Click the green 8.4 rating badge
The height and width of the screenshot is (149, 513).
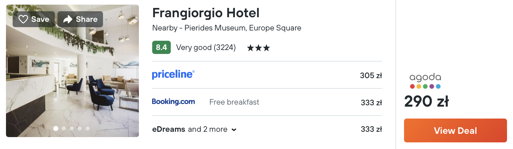pyautogui.click(x=161, y=48)
